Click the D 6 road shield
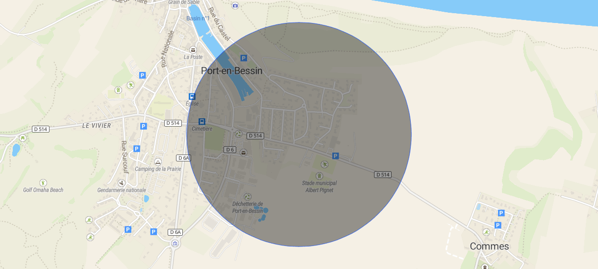Viewport: 598px width, 269px height. pos(230,149)
